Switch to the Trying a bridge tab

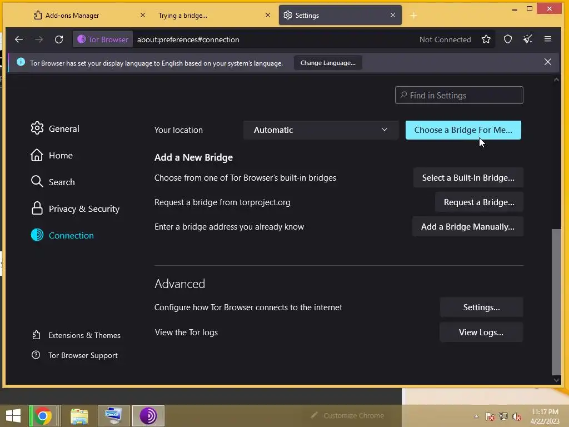pyautogui.click(x=182, y=15)
